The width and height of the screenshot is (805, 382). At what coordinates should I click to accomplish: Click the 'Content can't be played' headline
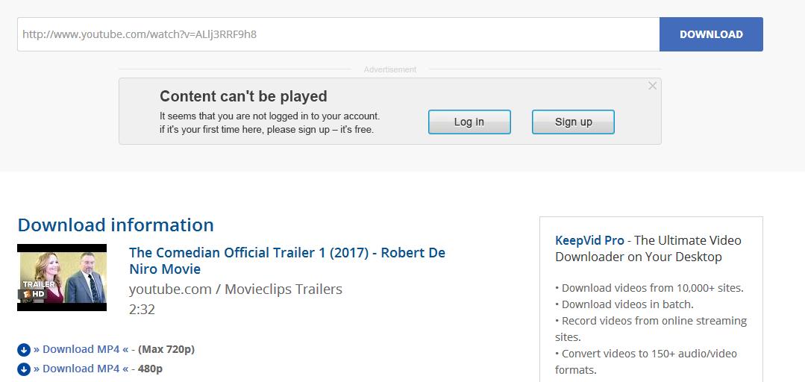click(x=243, y=96)
